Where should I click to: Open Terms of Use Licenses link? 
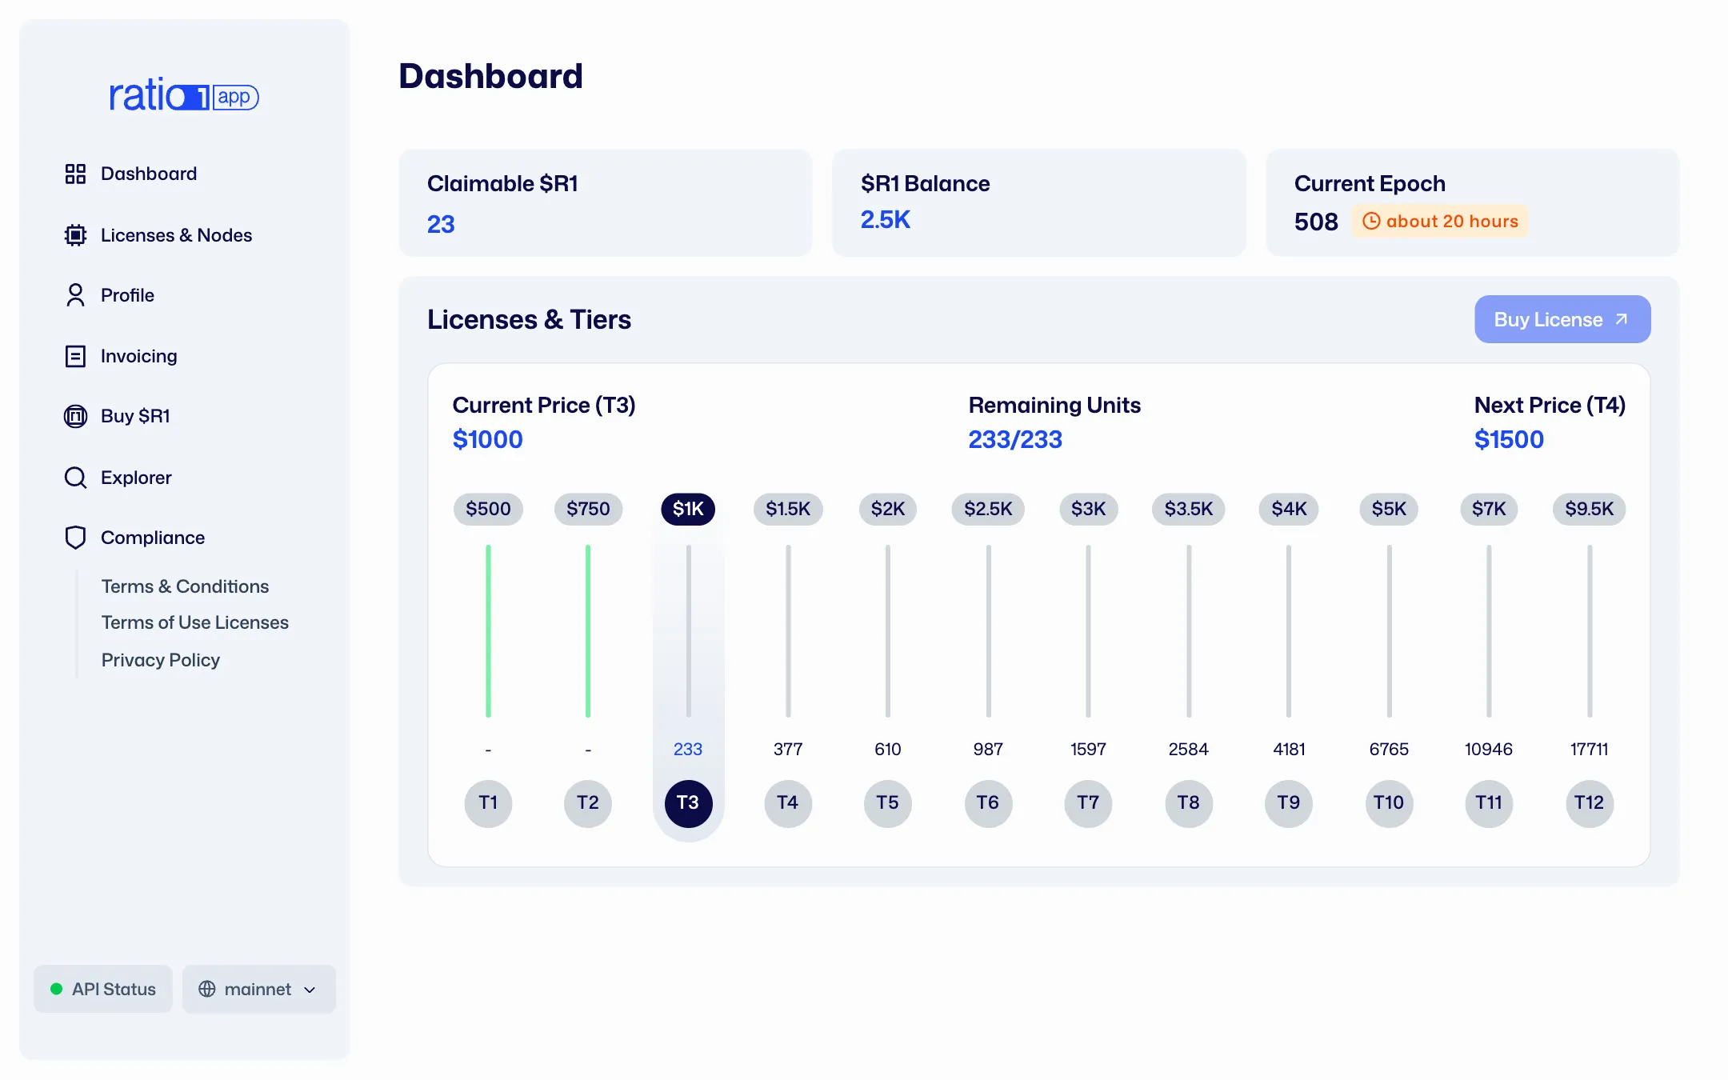coord(194,622)
